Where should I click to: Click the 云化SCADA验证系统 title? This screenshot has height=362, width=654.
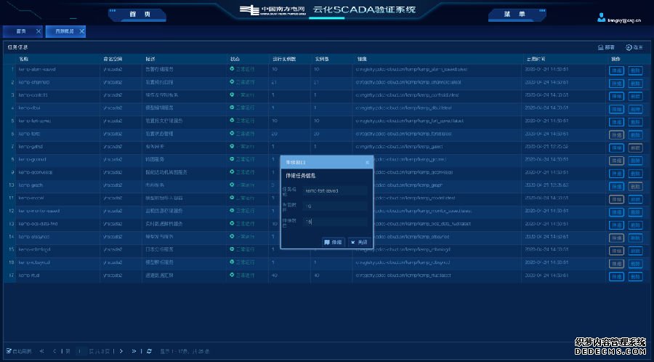point(364,9)
